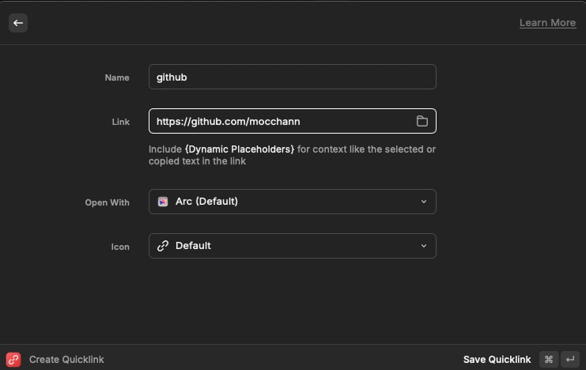
Task: Expand the Icon dropdown chevron
Action: [424, 246]
